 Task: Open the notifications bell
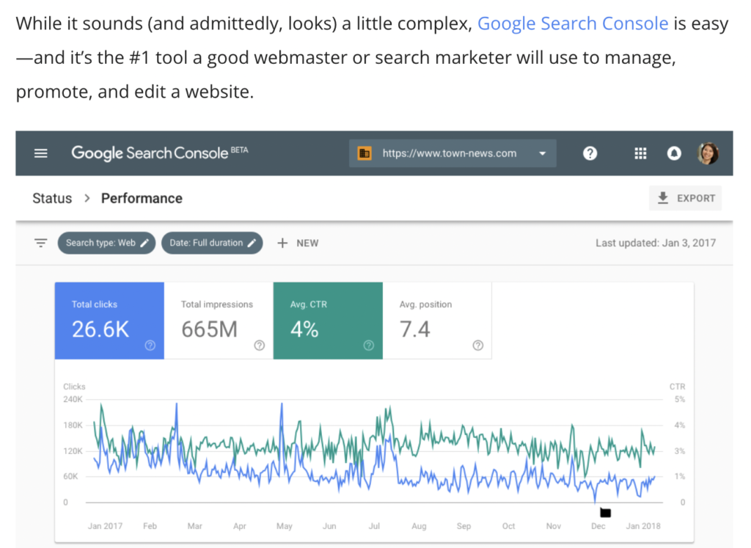click(674, 153)
